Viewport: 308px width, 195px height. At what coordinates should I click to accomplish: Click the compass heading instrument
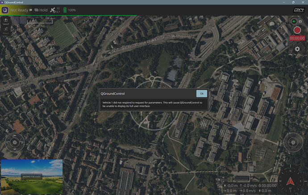tap(290, 181)
